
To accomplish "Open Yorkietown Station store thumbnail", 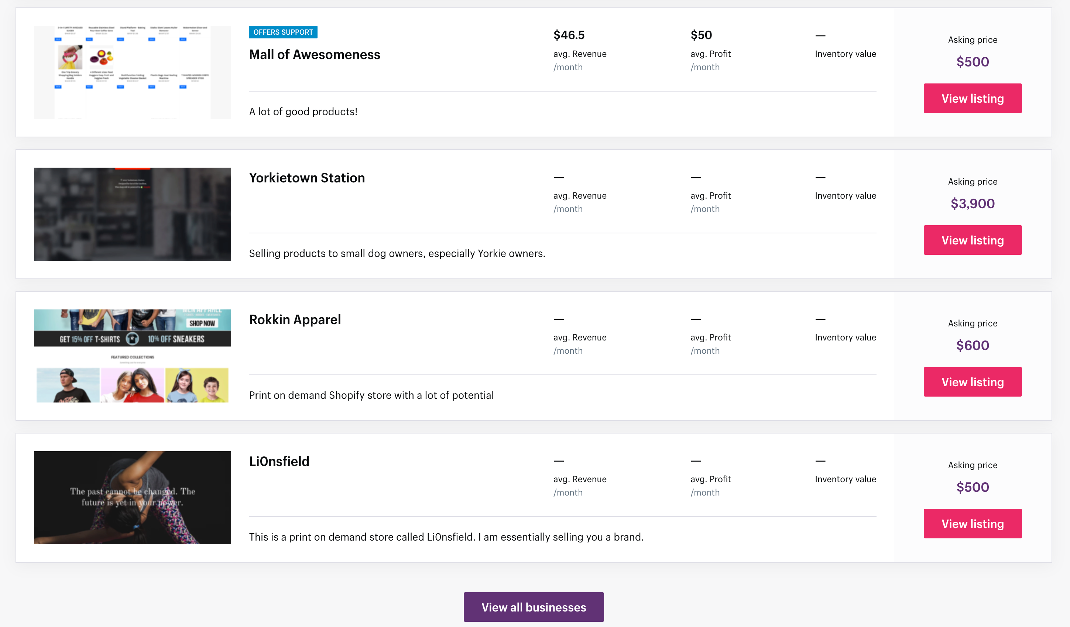I will [133, 214].
